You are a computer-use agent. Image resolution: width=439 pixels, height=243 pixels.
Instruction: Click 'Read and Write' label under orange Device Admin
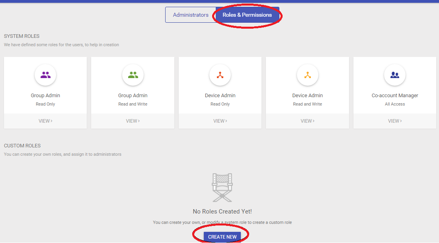coord(307,104)
